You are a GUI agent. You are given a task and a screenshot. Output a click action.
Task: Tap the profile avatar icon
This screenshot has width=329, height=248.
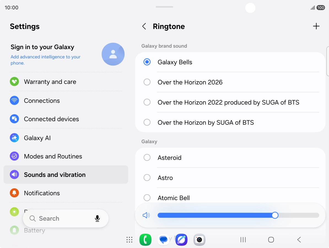point(113,54)
